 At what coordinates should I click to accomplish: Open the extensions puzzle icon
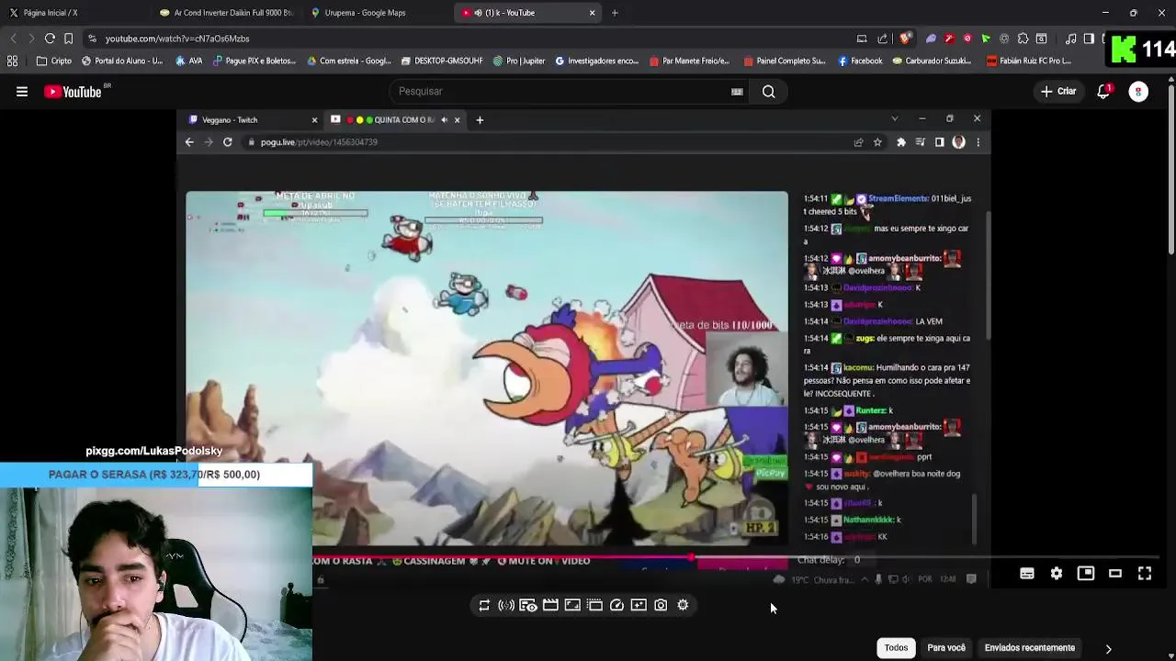coord(1023,39)
